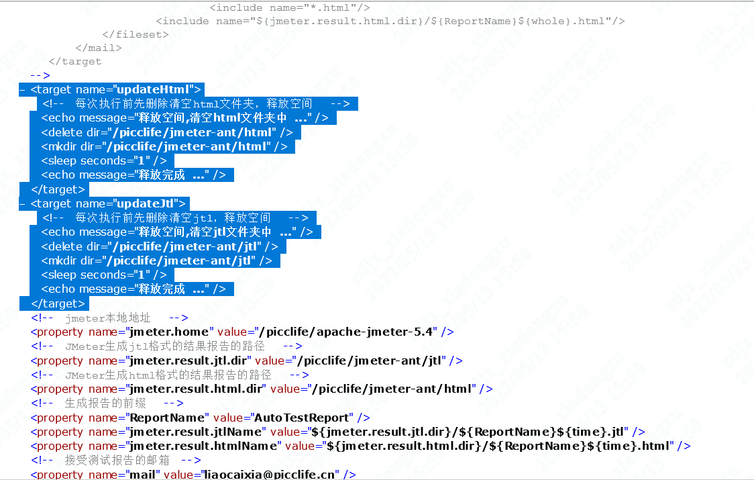Image resolution: width=754 pixels, height=480 pixels.
Task: Click the comment 接受测试报告的邮箱
Action: pos(116,461)
